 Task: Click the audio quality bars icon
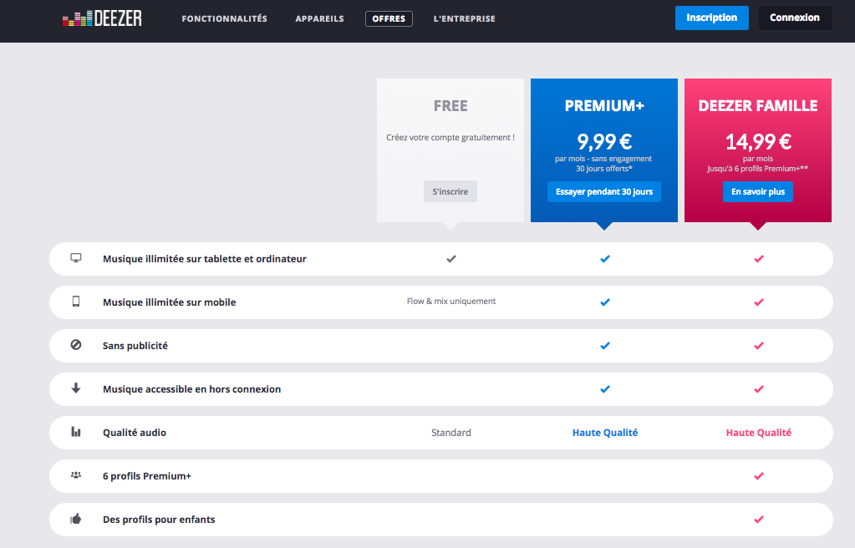tap(76, 432)
